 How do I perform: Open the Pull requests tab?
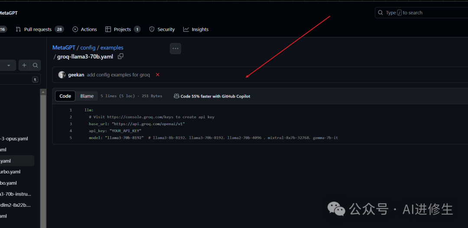click(x=40, y=29)
